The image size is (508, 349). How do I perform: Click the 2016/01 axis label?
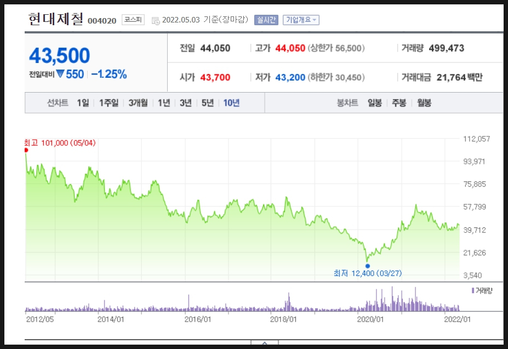click(x=198, y=319)
